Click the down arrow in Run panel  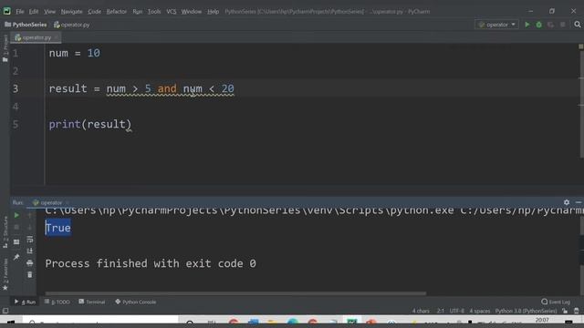(x=30, y=227)
